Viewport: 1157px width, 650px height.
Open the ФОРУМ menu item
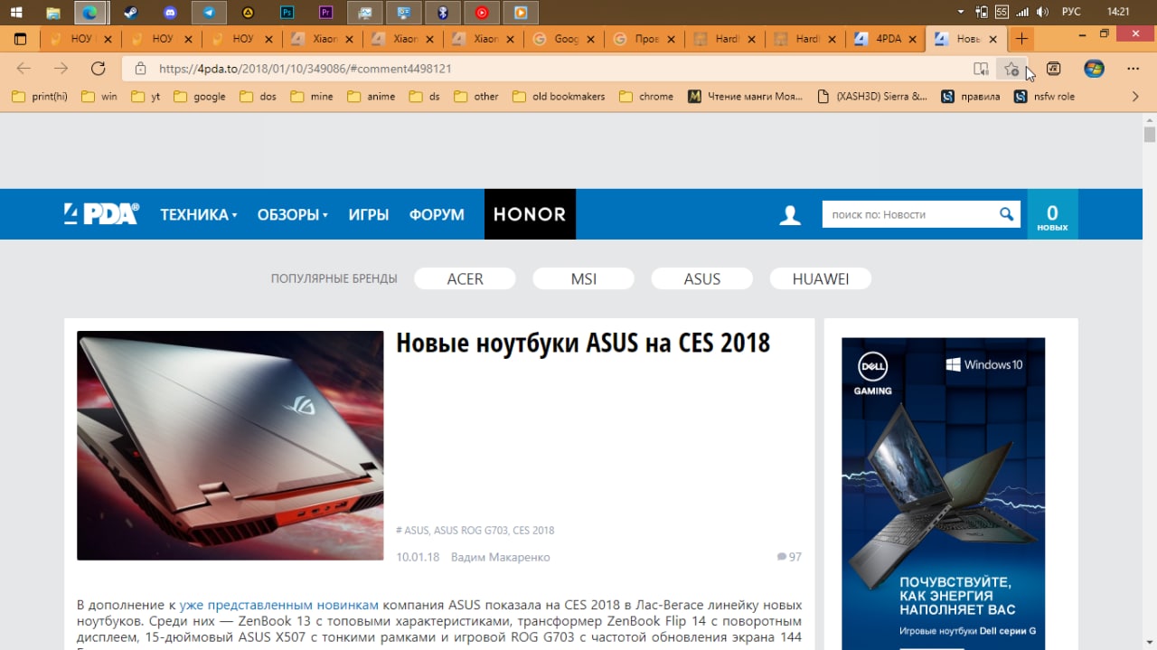click(437, 214)
